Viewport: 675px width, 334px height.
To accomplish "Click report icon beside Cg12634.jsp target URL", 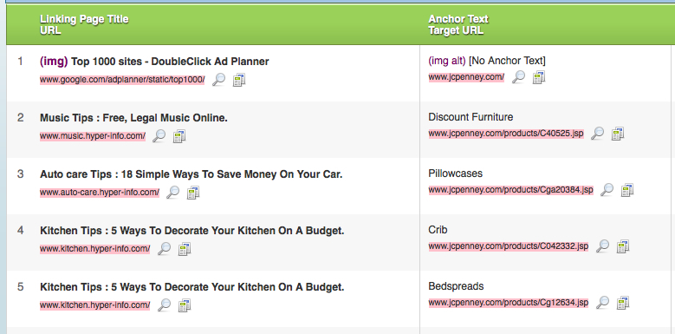I will point(622,303).
